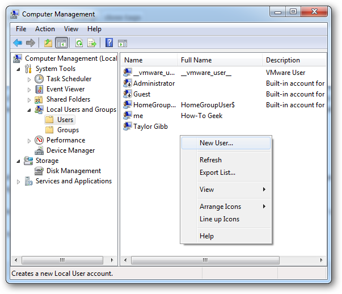Choose Refresh from the context menu
The height and width of the screenshot is (294, 342).
pyautogui.click(x=226, y=160)
